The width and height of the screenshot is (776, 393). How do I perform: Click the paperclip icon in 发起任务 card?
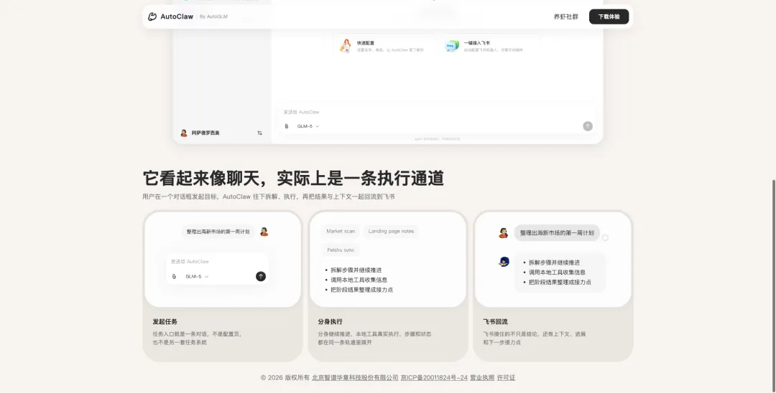[174, 277]
